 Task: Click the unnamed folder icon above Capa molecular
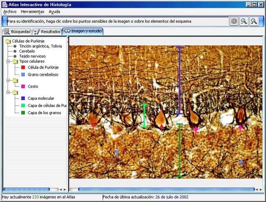(15, 93)
